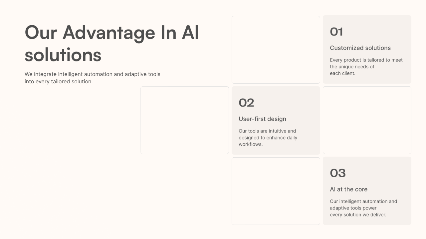Click the "every solution we deliver." line
This screenshot has height=239, width=426.
click(x=358, y=215)
